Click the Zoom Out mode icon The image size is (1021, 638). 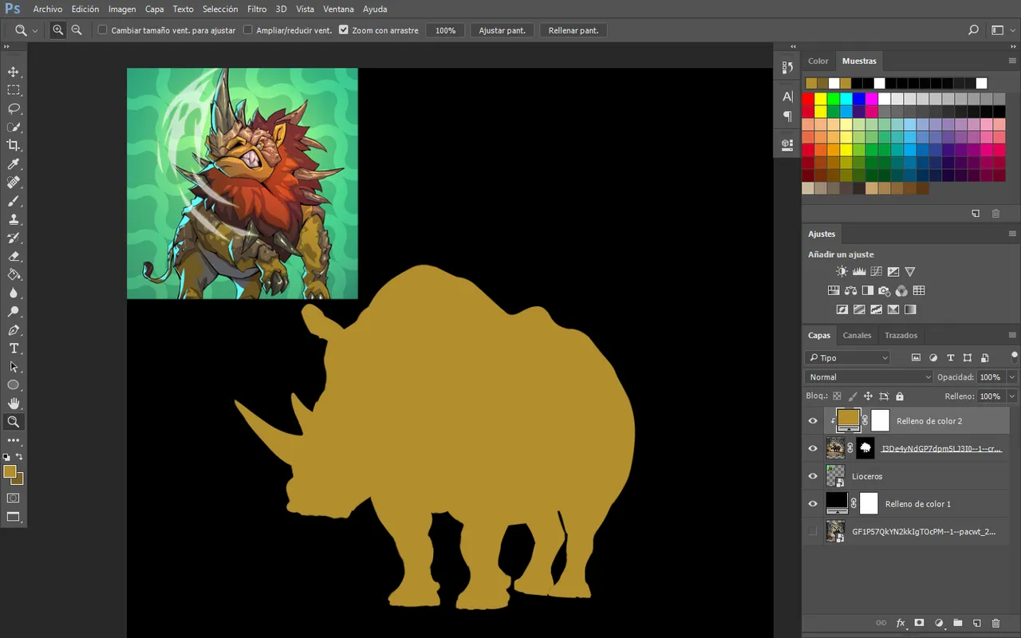(77, 30)
